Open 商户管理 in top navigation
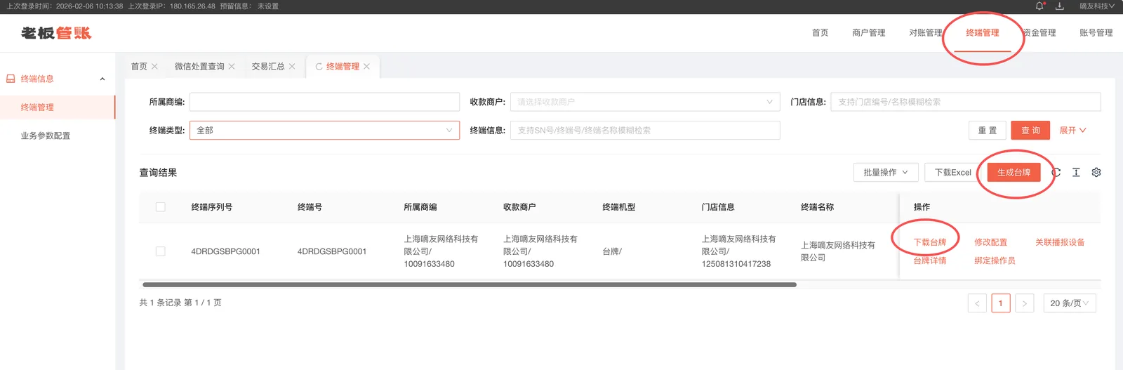The width and height of the screenshot is (1123, 370). (x=868, y=33)
